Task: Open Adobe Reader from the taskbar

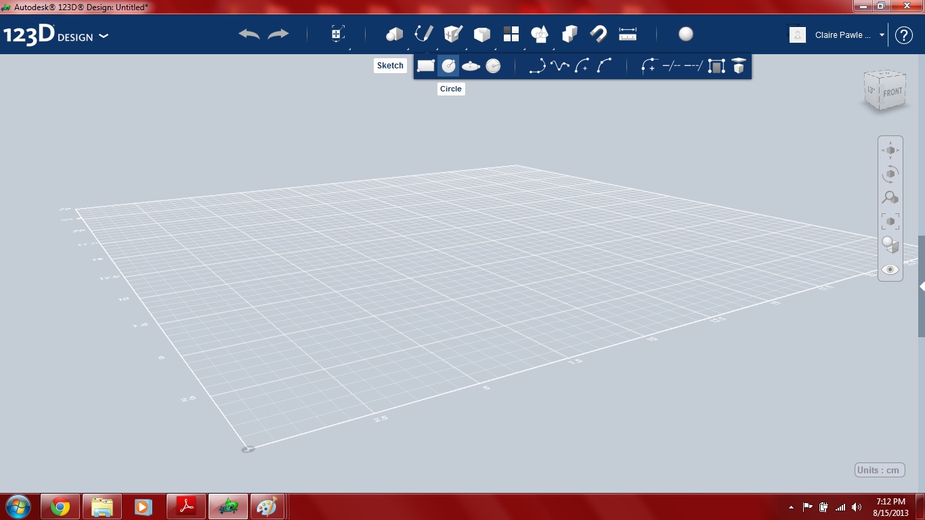Action: (186, 506)
